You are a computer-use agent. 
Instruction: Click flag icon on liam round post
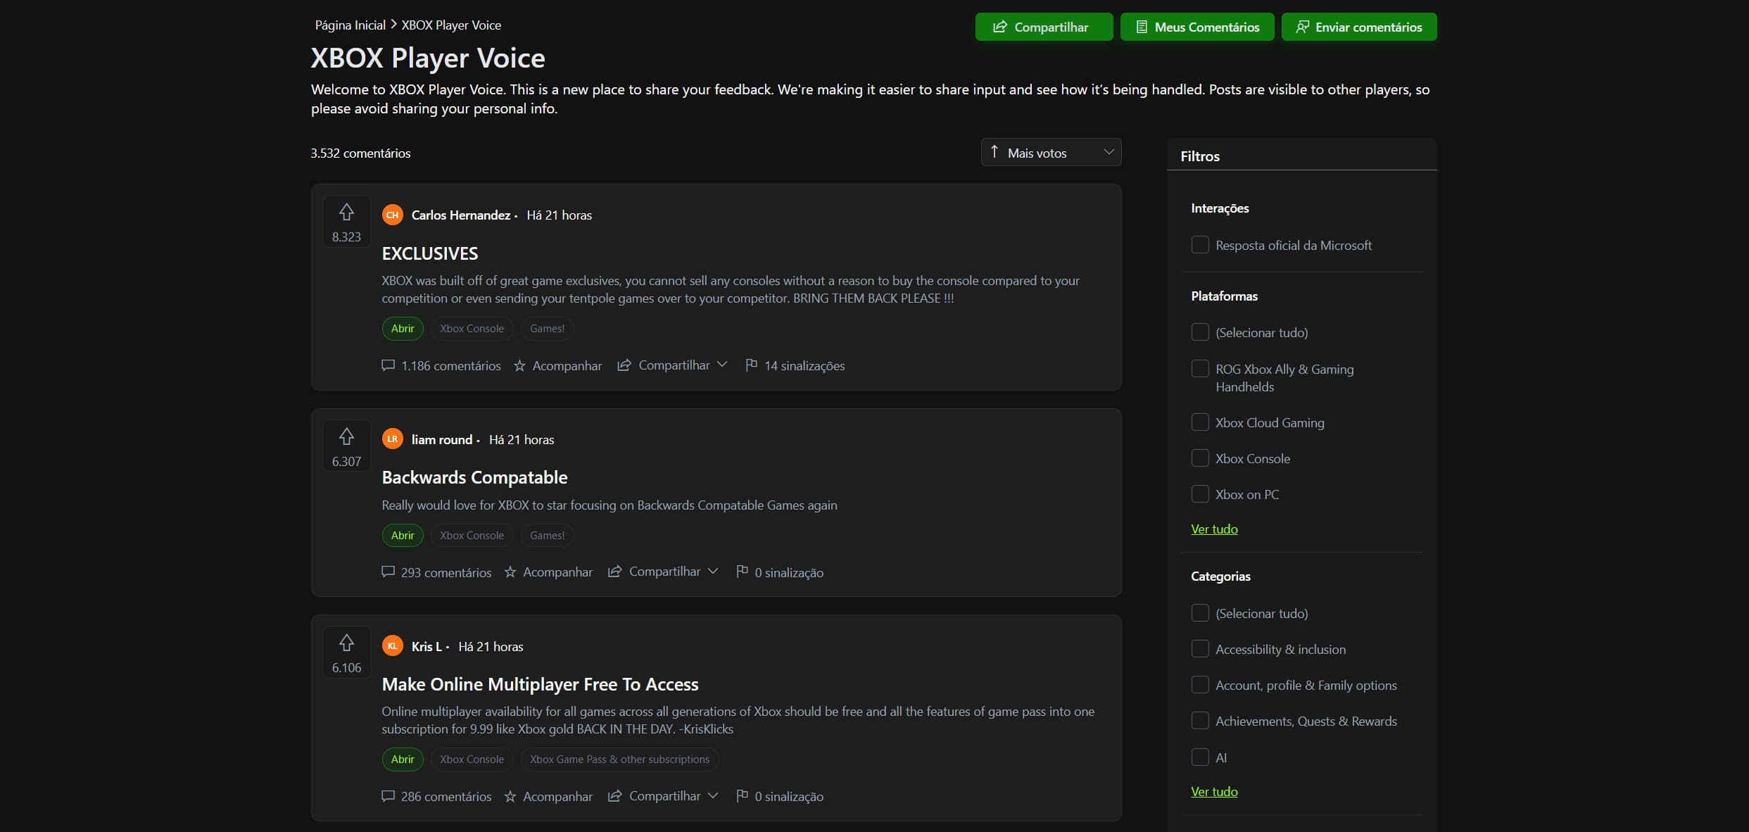742,571
